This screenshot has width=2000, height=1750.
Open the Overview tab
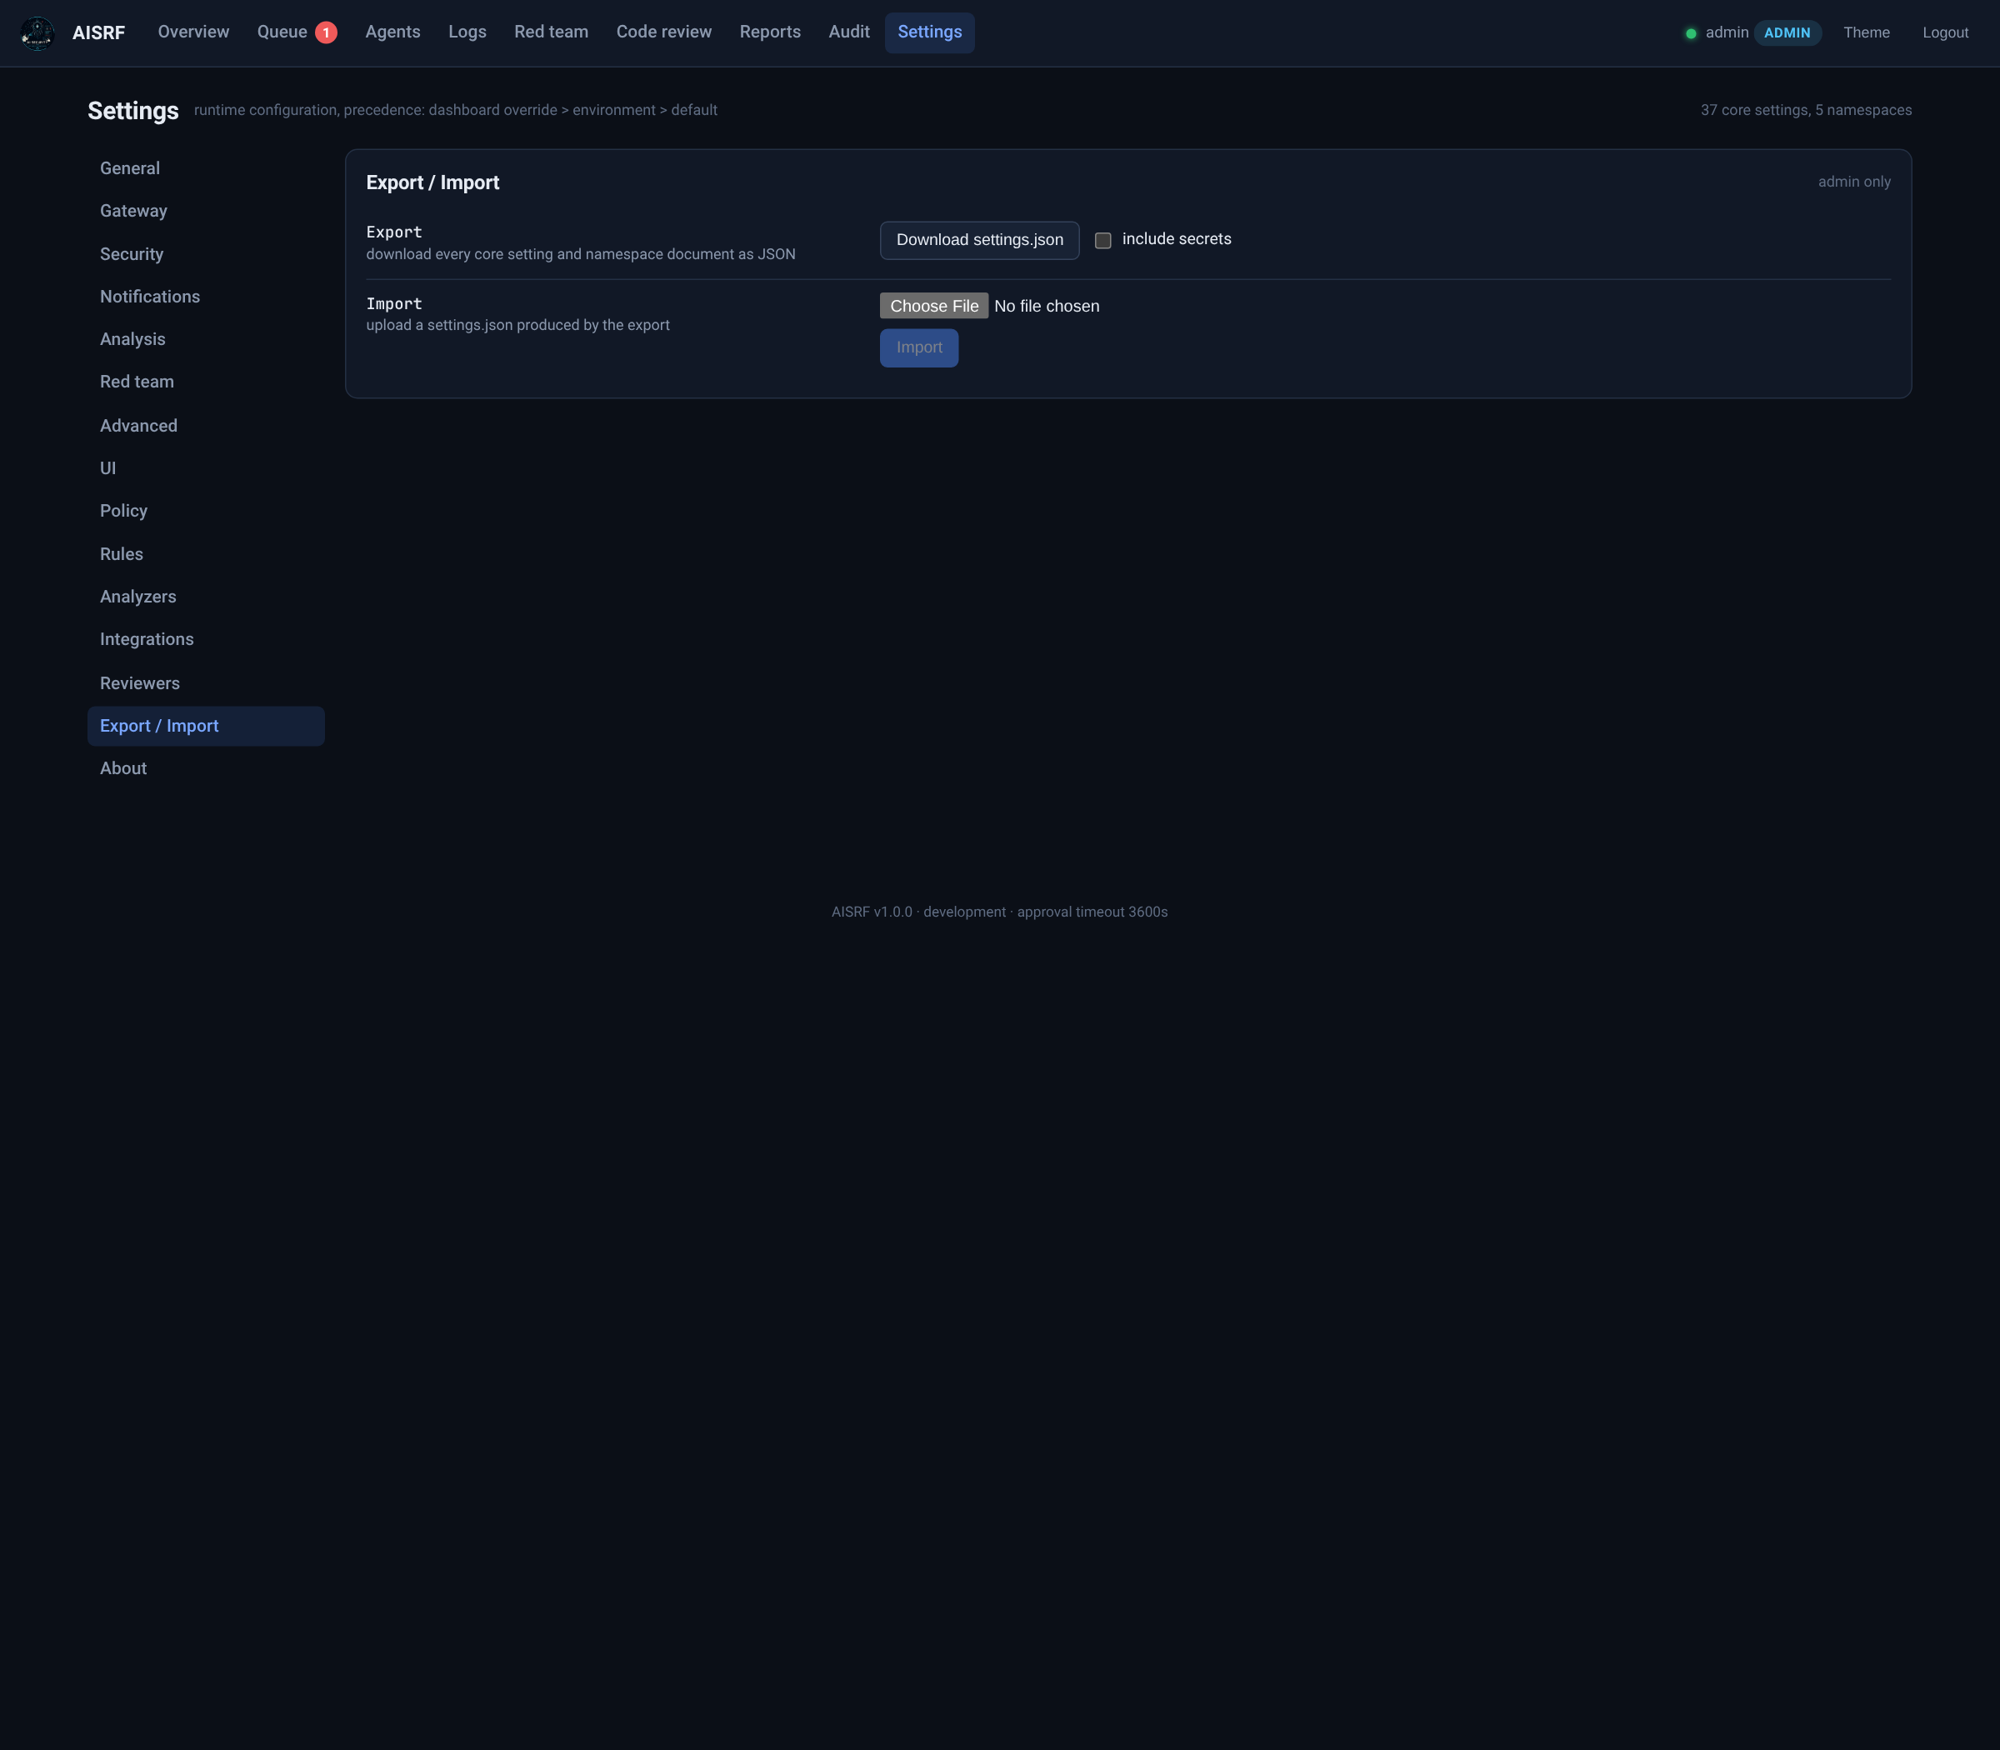tap(193, 32)
